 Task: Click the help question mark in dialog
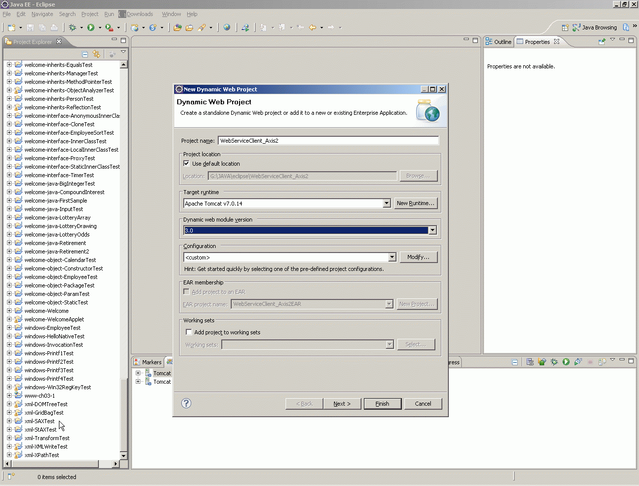tap(186, 403)
